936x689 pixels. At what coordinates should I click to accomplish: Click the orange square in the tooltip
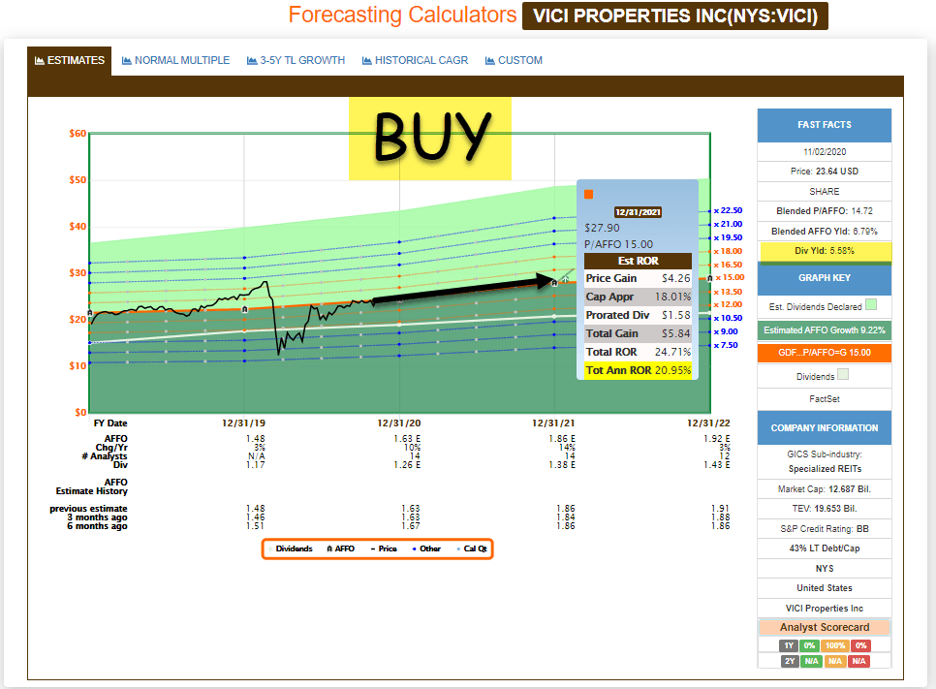point(588,194)
